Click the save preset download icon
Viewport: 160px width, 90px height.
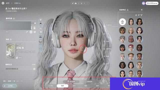122,22
